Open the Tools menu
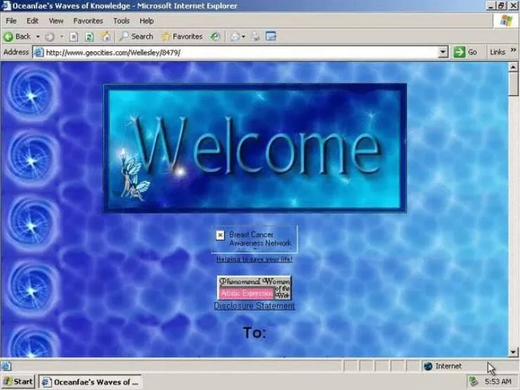The width and height of the screenshot is (520, 390). pos(122,21)
